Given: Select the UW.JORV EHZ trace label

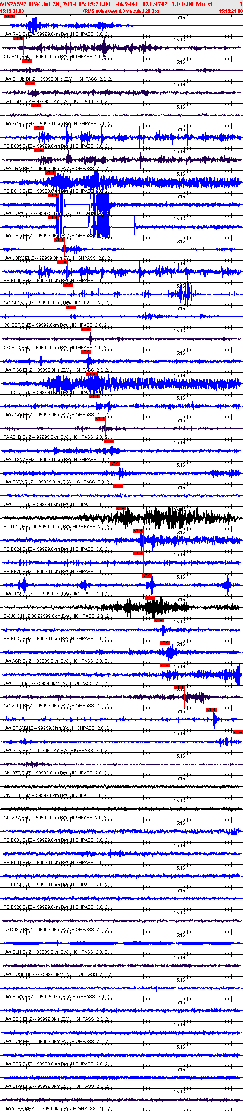Looking at the screenshot, I should point(56,258).
